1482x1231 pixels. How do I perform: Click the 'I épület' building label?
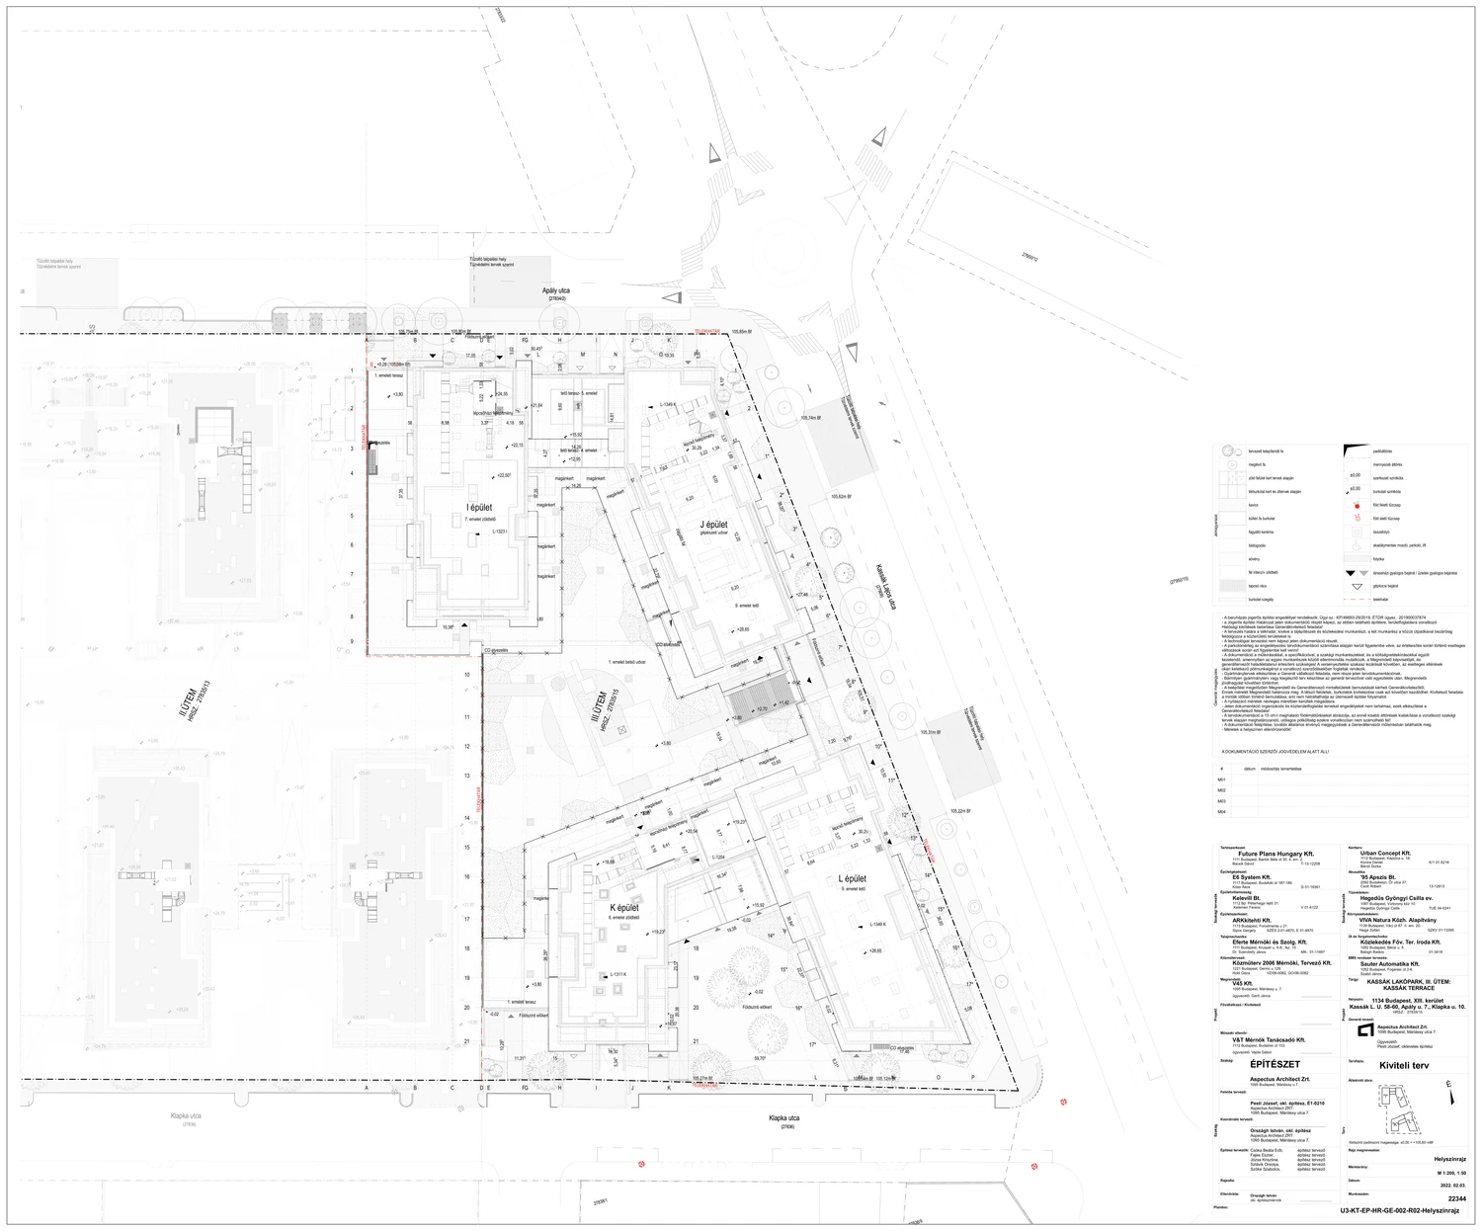pos(479,508)
